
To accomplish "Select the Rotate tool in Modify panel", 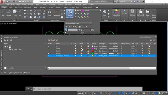I will [35, 11].
